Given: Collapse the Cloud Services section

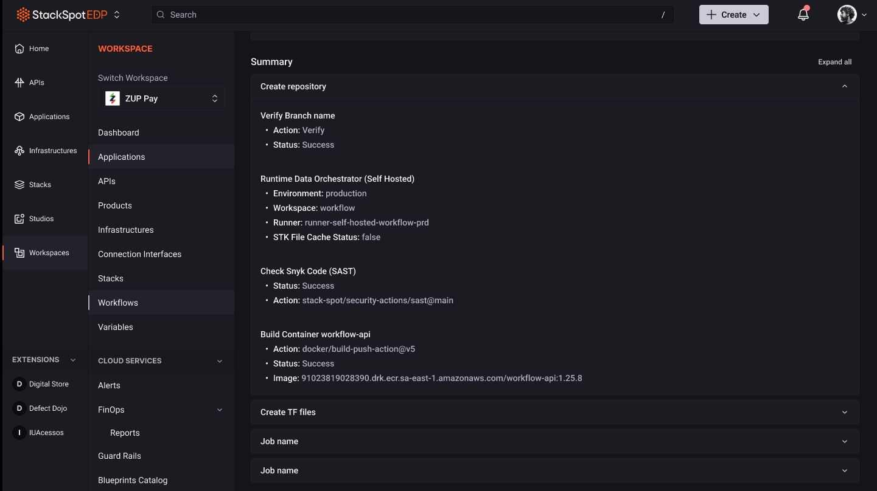Looking at the screenshot, I should (220, 361).
